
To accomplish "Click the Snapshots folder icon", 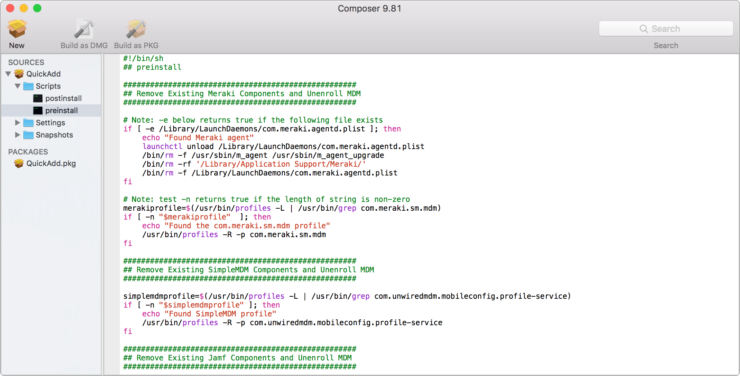I will point(28,135).
